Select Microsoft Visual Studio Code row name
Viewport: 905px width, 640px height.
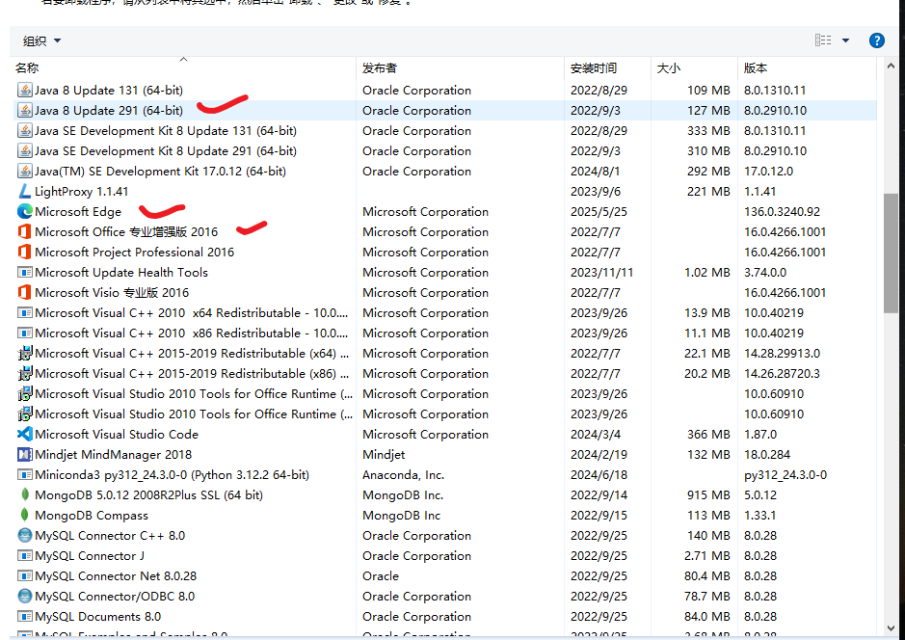(x=117, y=434)
